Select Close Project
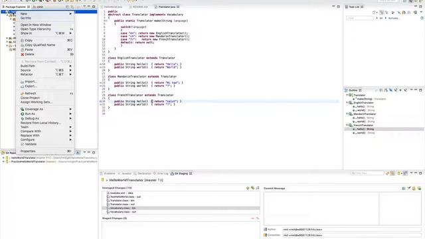This screenshot has width=425, height=239. click(x=45, y=98)
